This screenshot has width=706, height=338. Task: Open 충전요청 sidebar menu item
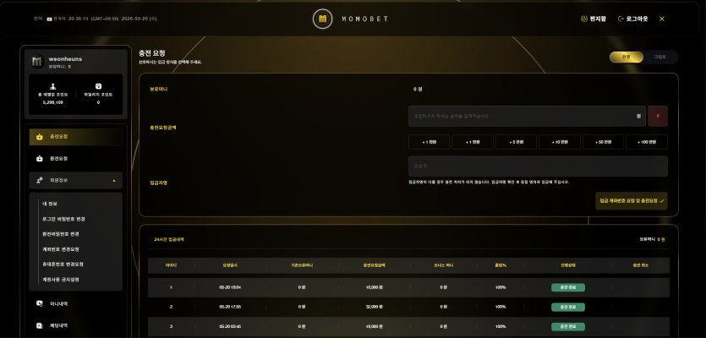75,137
